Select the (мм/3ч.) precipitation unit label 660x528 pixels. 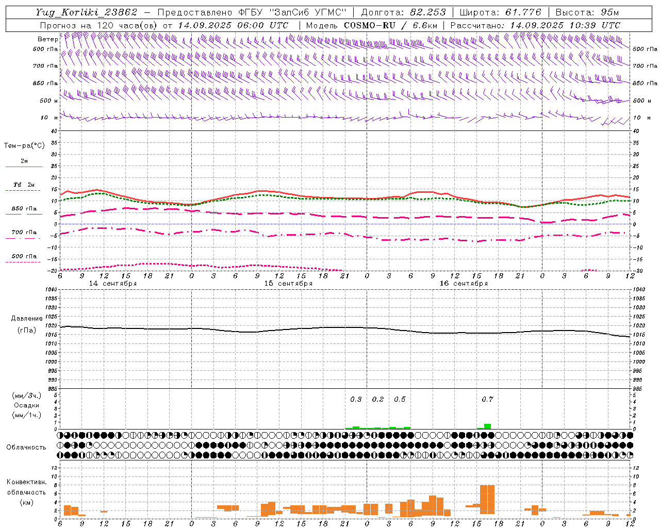click(27, 395)
